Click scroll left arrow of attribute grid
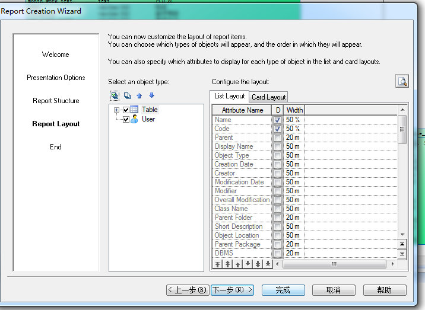 click(x=277, y=264)
